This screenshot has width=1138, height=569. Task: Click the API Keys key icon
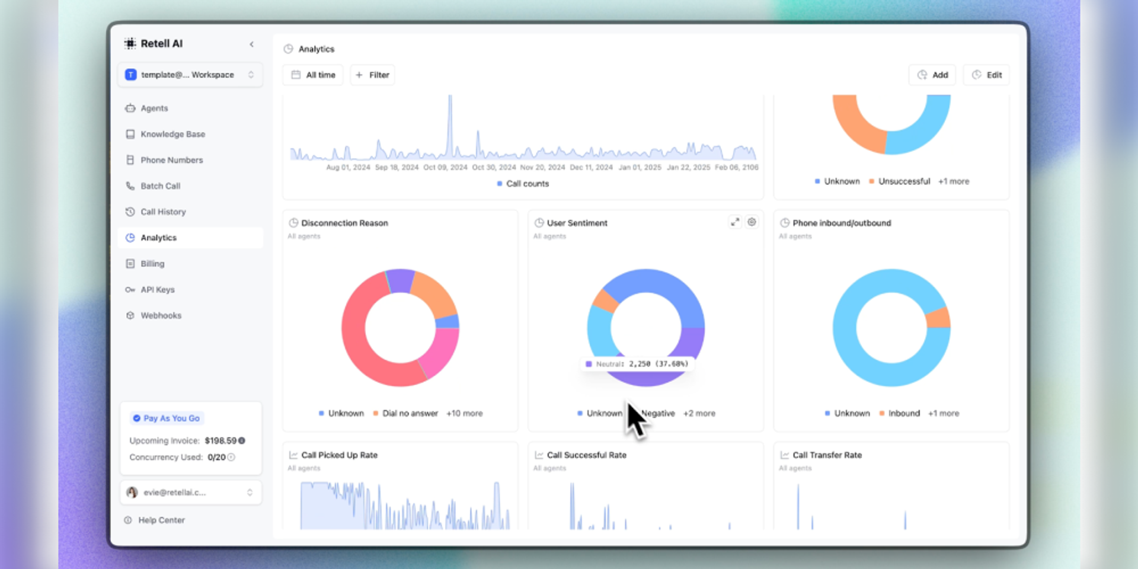[x=130, y=290]
